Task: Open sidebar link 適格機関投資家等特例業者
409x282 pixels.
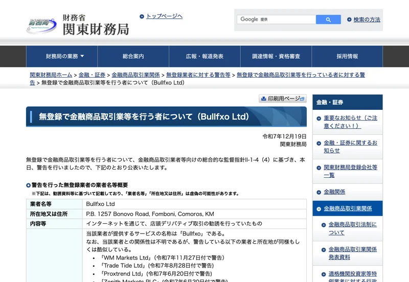Action: (352, 277)
